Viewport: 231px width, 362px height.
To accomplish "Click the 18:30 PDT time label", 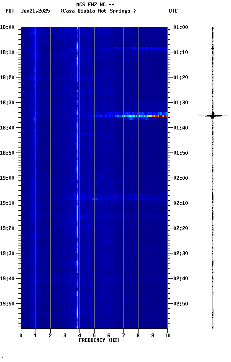I will coord(7,103).
